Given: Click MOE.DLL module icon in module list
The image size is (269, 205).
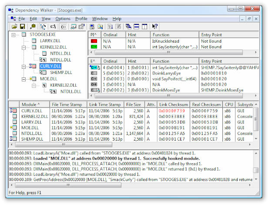Looking at the screenshot, I should coord(13,128).
